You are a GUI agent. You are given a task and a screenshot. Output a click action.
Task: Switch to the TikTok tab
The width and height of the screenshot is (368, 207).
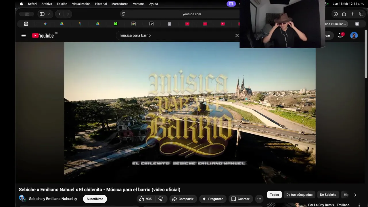point(152,24)
